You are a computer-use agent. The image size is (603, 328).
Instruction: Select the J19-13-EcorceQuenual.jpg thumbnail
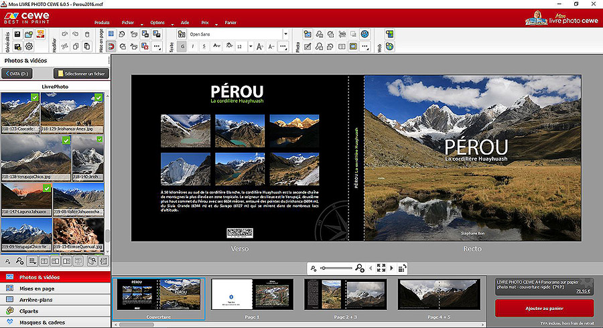(x=78, y=234)
